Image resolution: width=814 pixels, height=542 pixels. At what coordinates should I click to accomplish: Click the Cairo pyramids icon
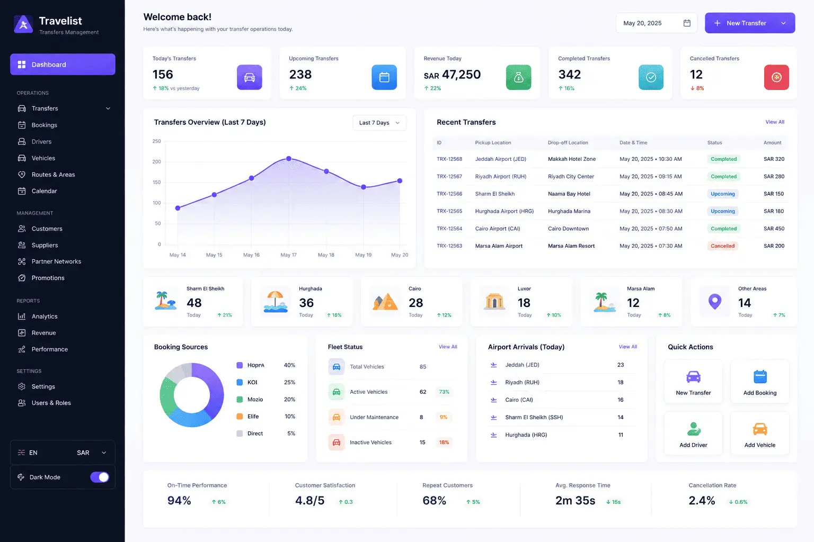click(385, 302)
